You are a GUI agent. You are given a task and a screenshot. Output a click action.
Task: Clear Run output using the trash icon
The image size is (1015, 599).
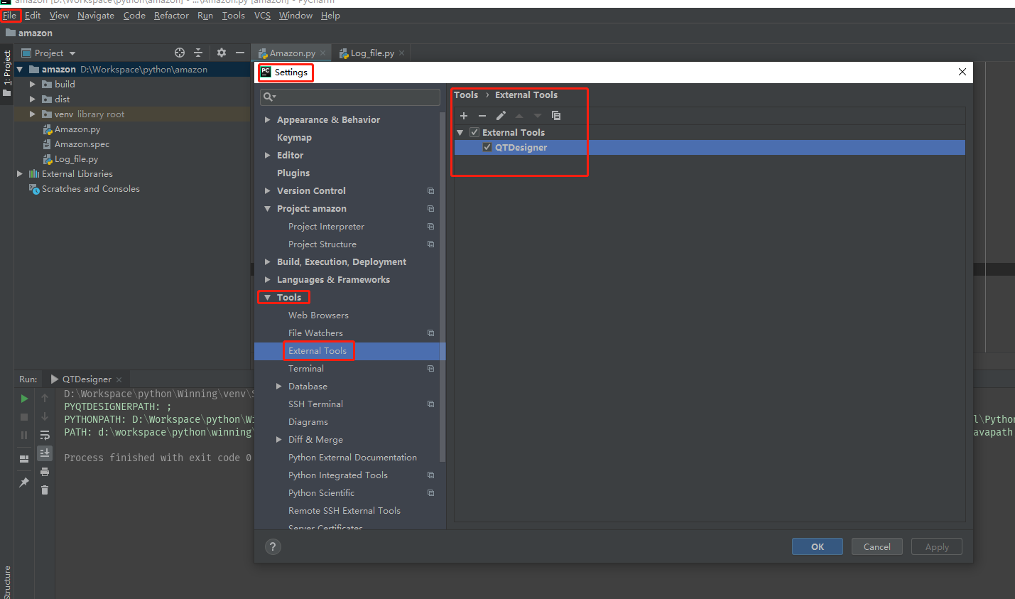click(x=45, y=490)
